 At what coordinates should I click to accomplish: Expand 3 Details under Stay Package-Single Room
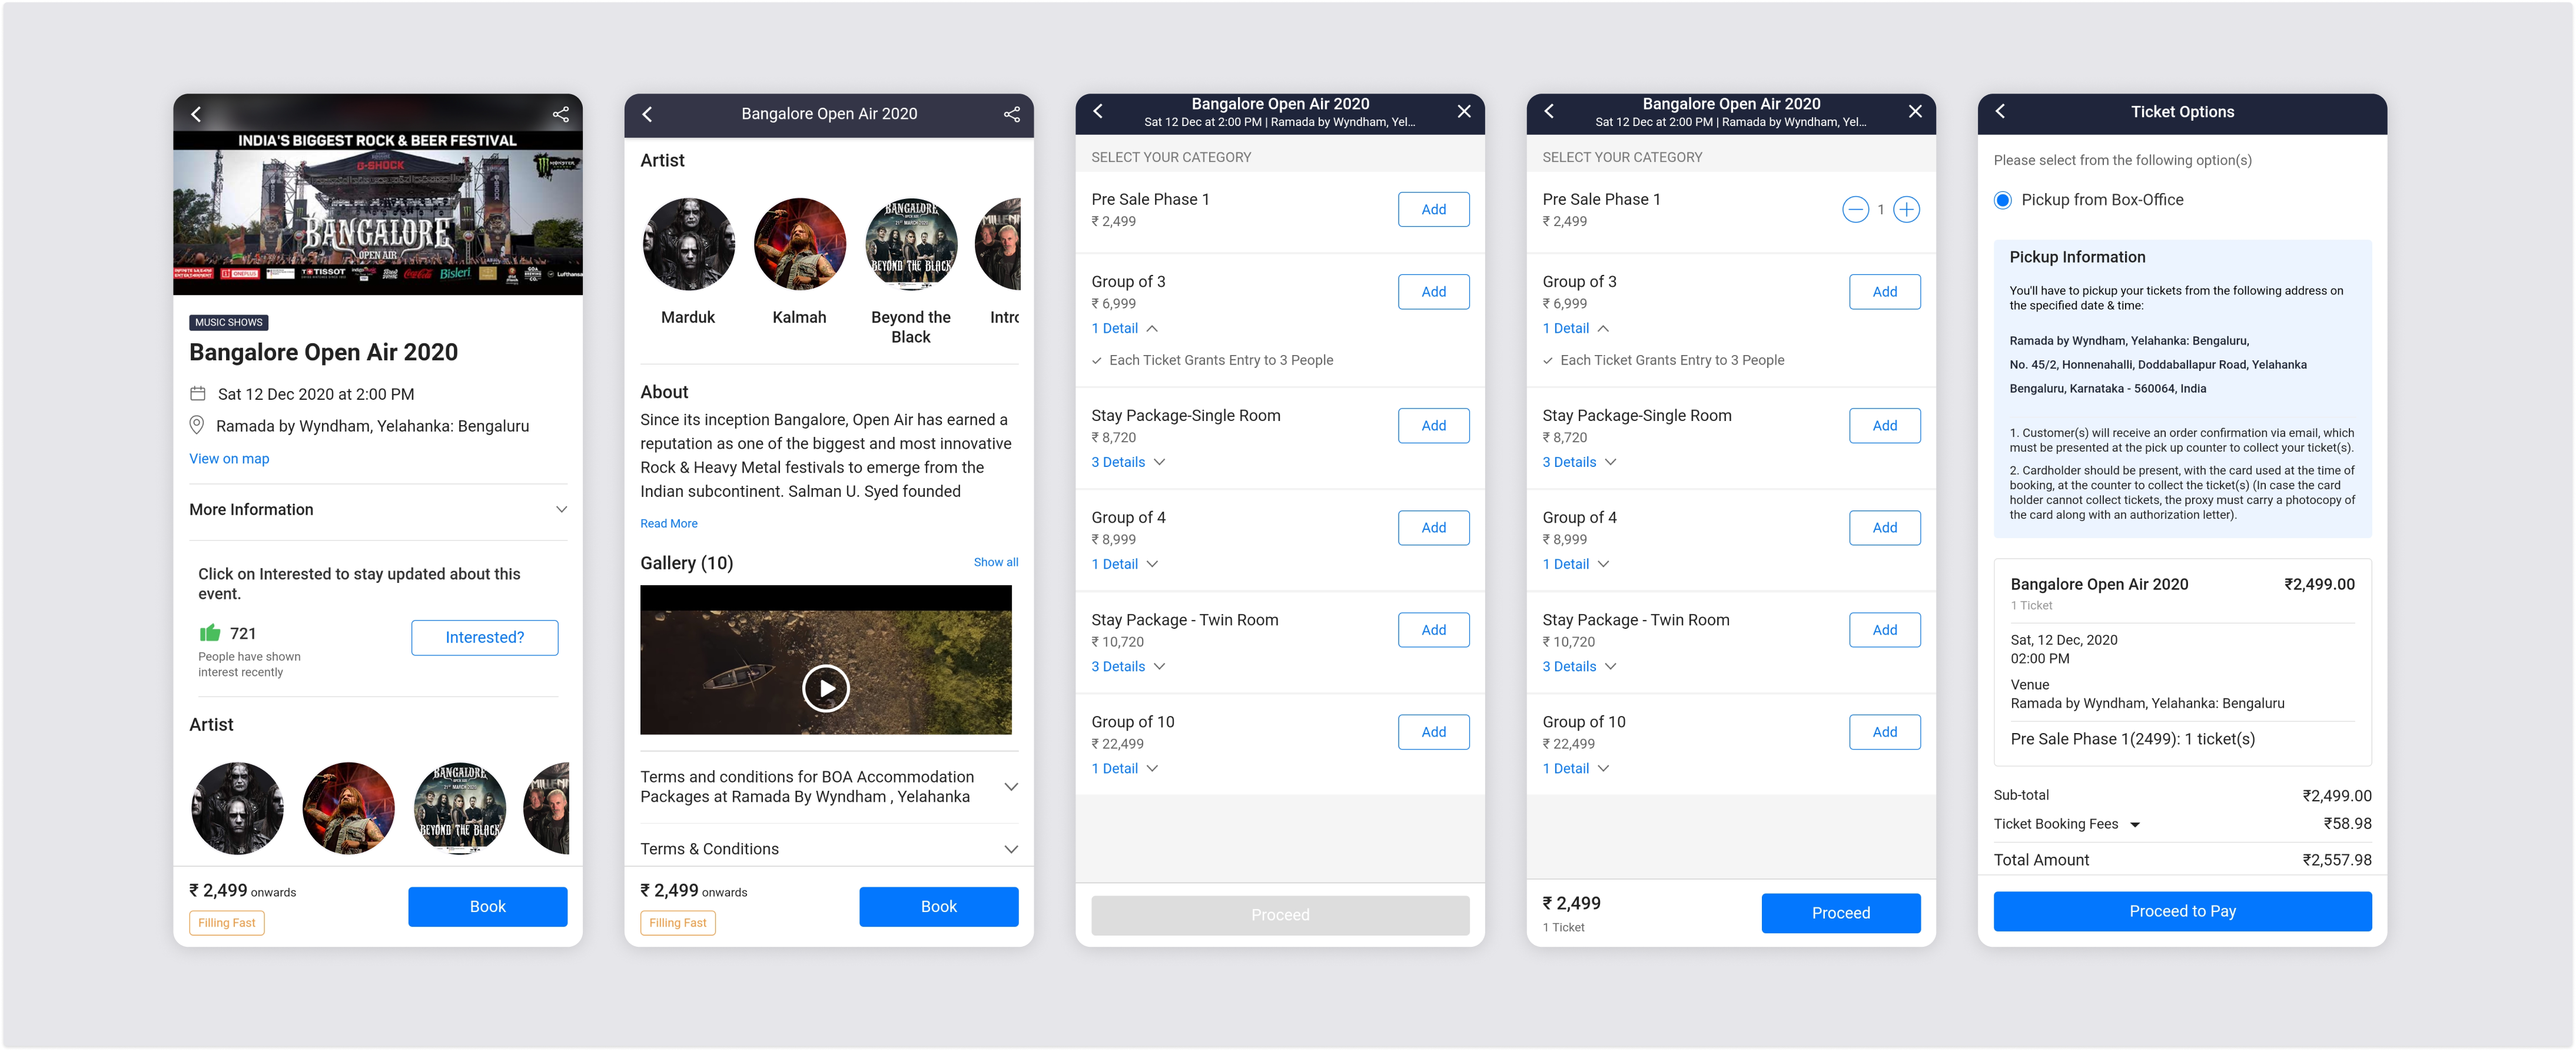coord(1128,462)
